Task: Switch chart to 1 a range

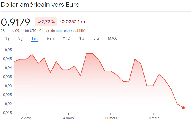Action: pos(82,38)
